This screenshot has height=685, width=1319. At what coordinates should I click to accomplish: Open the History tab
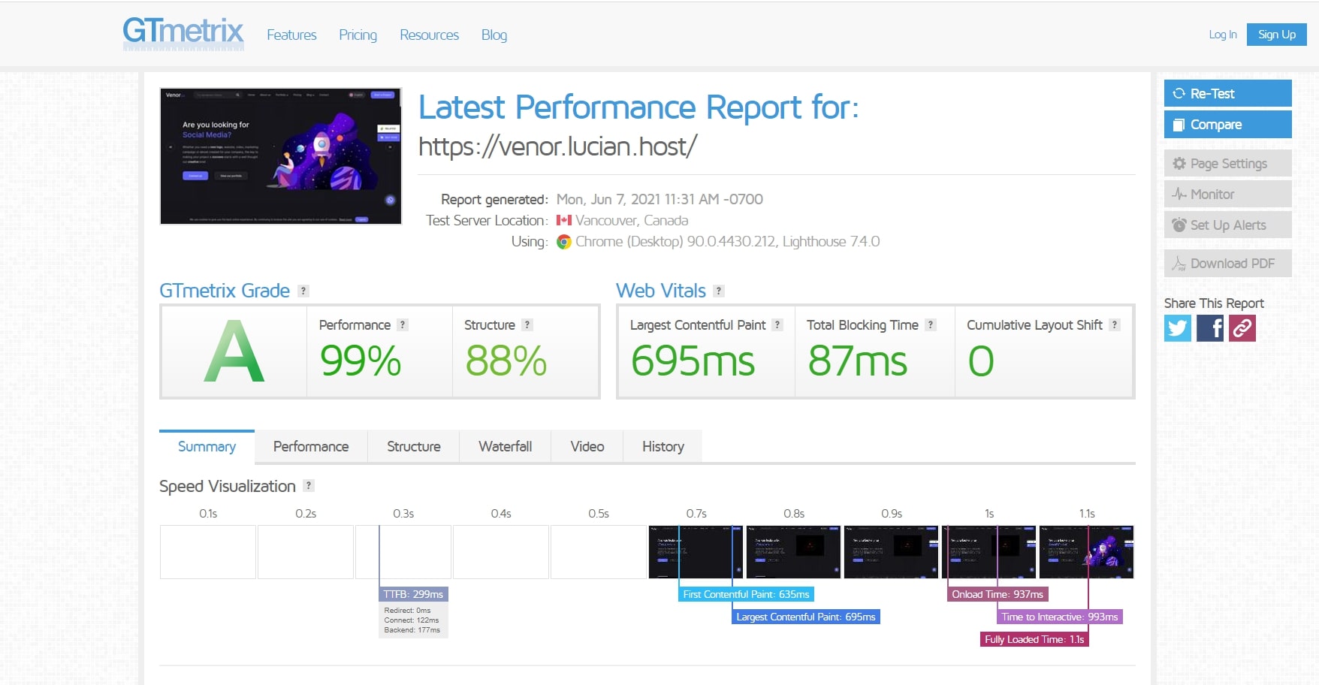(663, 446)
